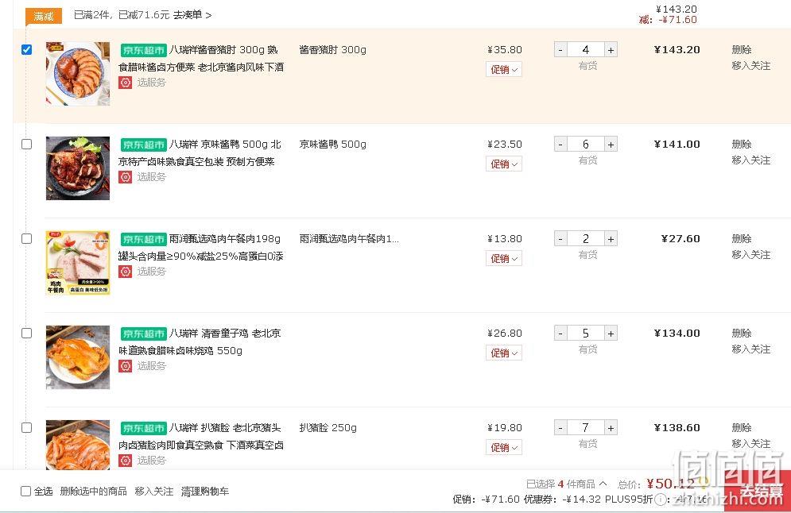Click 京东超市 badge on 雨润午餐肉 row

tap(143, 239)
